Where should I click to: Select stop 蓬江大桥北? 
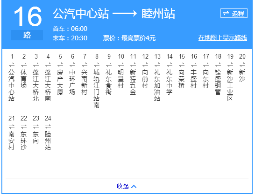(x=36, y=85)
